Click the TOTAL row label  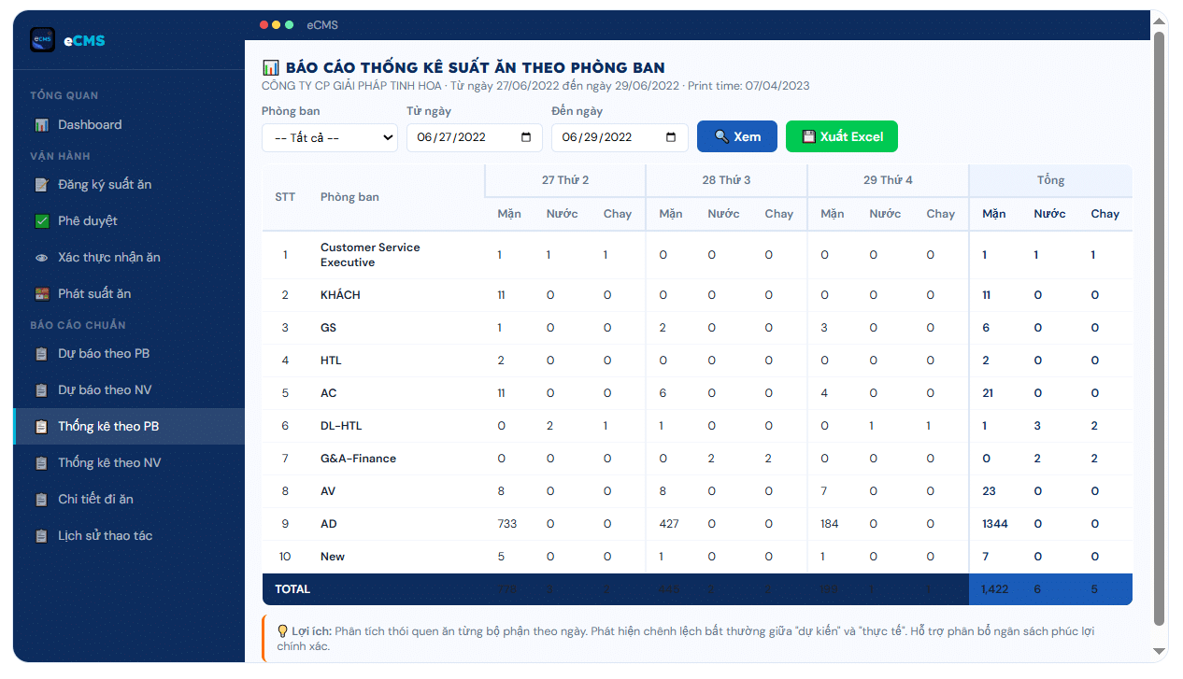[292, 589]
